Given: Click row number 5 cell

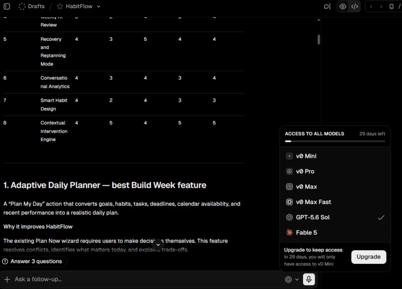Looking at the screenshot, I should click(x=5, y=39).
